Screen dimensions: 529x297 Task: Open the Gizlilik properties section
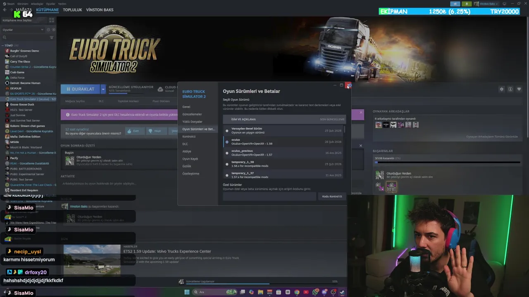187,166
